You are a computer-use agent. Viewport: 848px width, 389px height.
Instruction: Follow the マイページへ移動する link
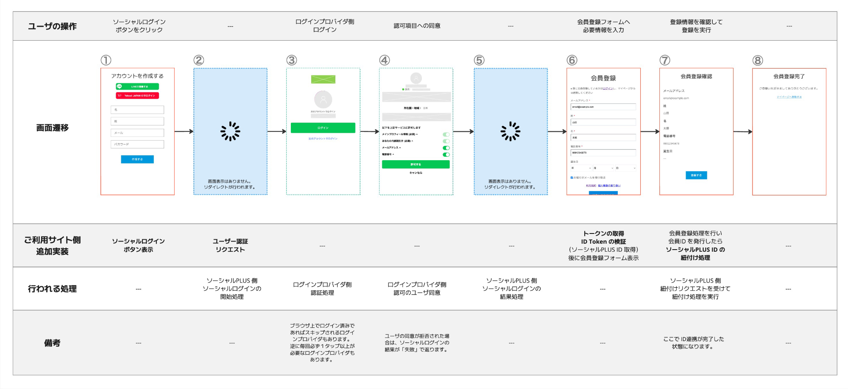click(789, 97)
